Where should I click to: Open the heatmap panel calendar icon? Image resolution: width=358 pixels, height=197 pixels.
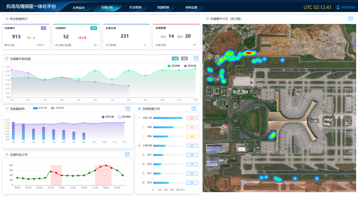[x=350, y=19]
